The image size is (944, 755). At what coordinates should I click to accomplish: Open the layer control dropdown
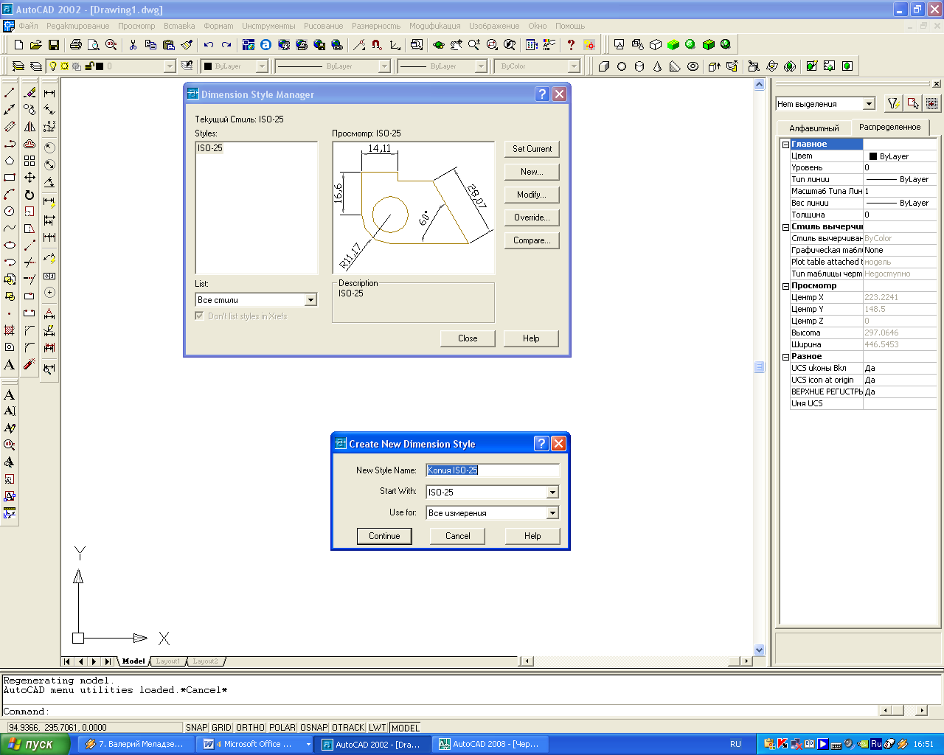(170, 66)
